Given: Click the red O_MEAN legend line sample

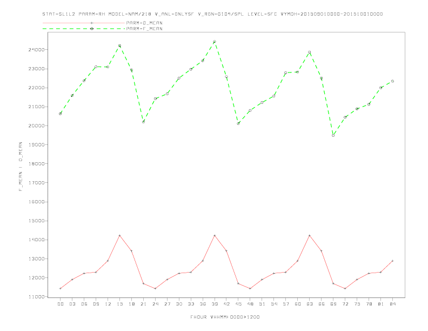Looking at the screenshot, I should pyautogui.click(x=84, y=23).
